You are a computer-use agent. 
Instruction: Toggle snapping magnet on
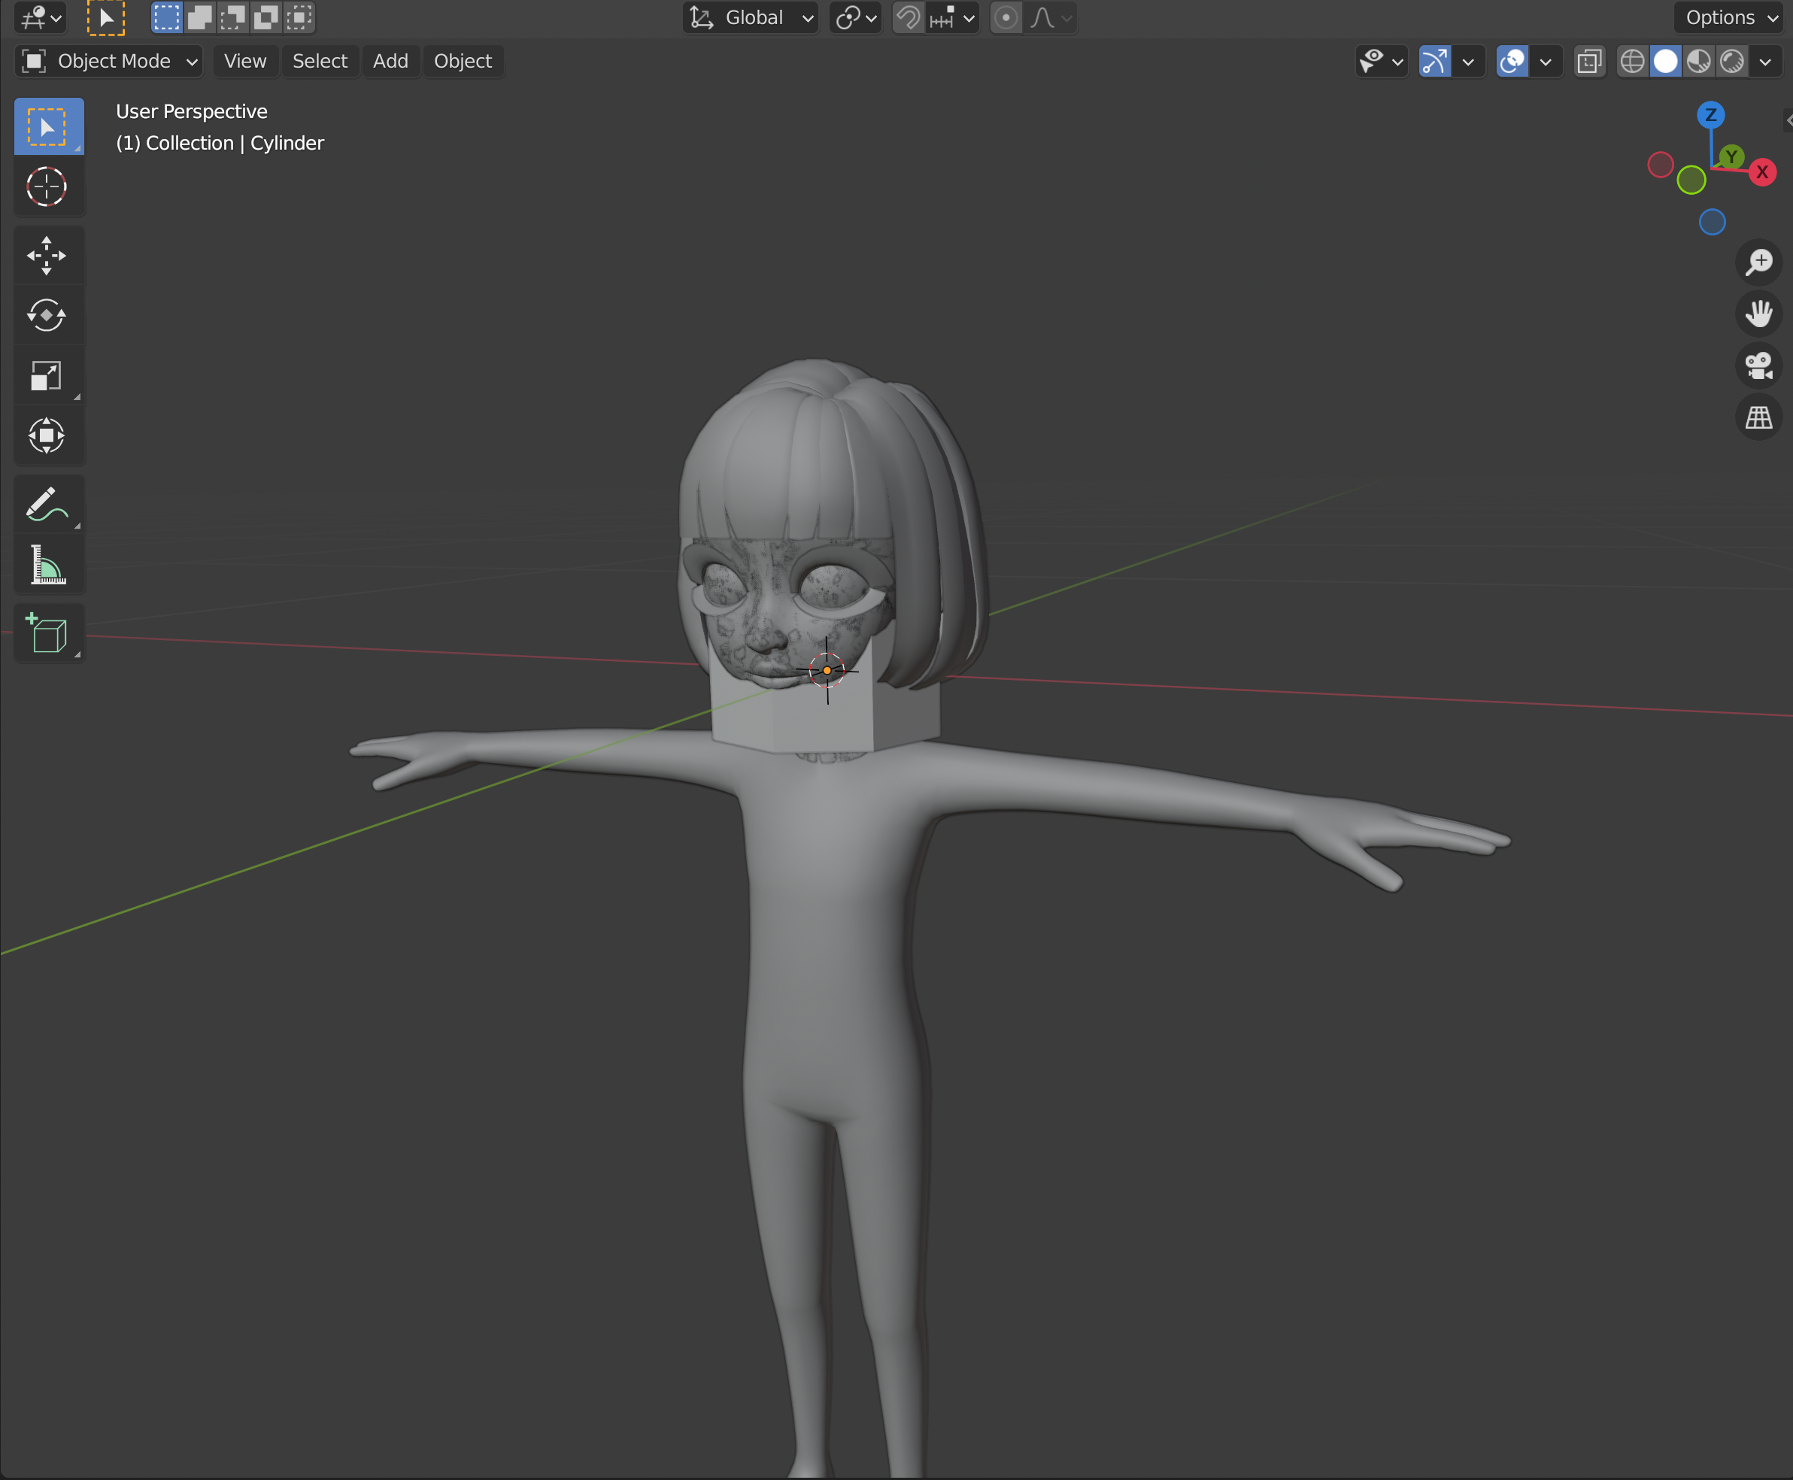pos(908,18)
